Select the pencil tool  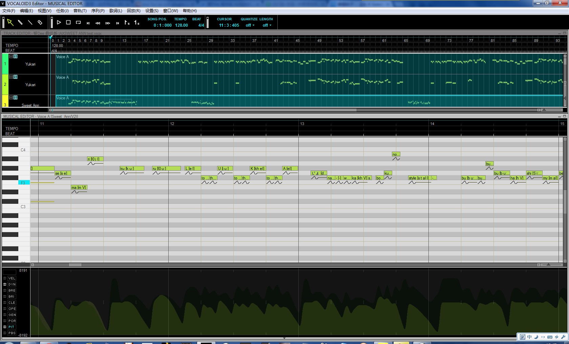[20, 23]
